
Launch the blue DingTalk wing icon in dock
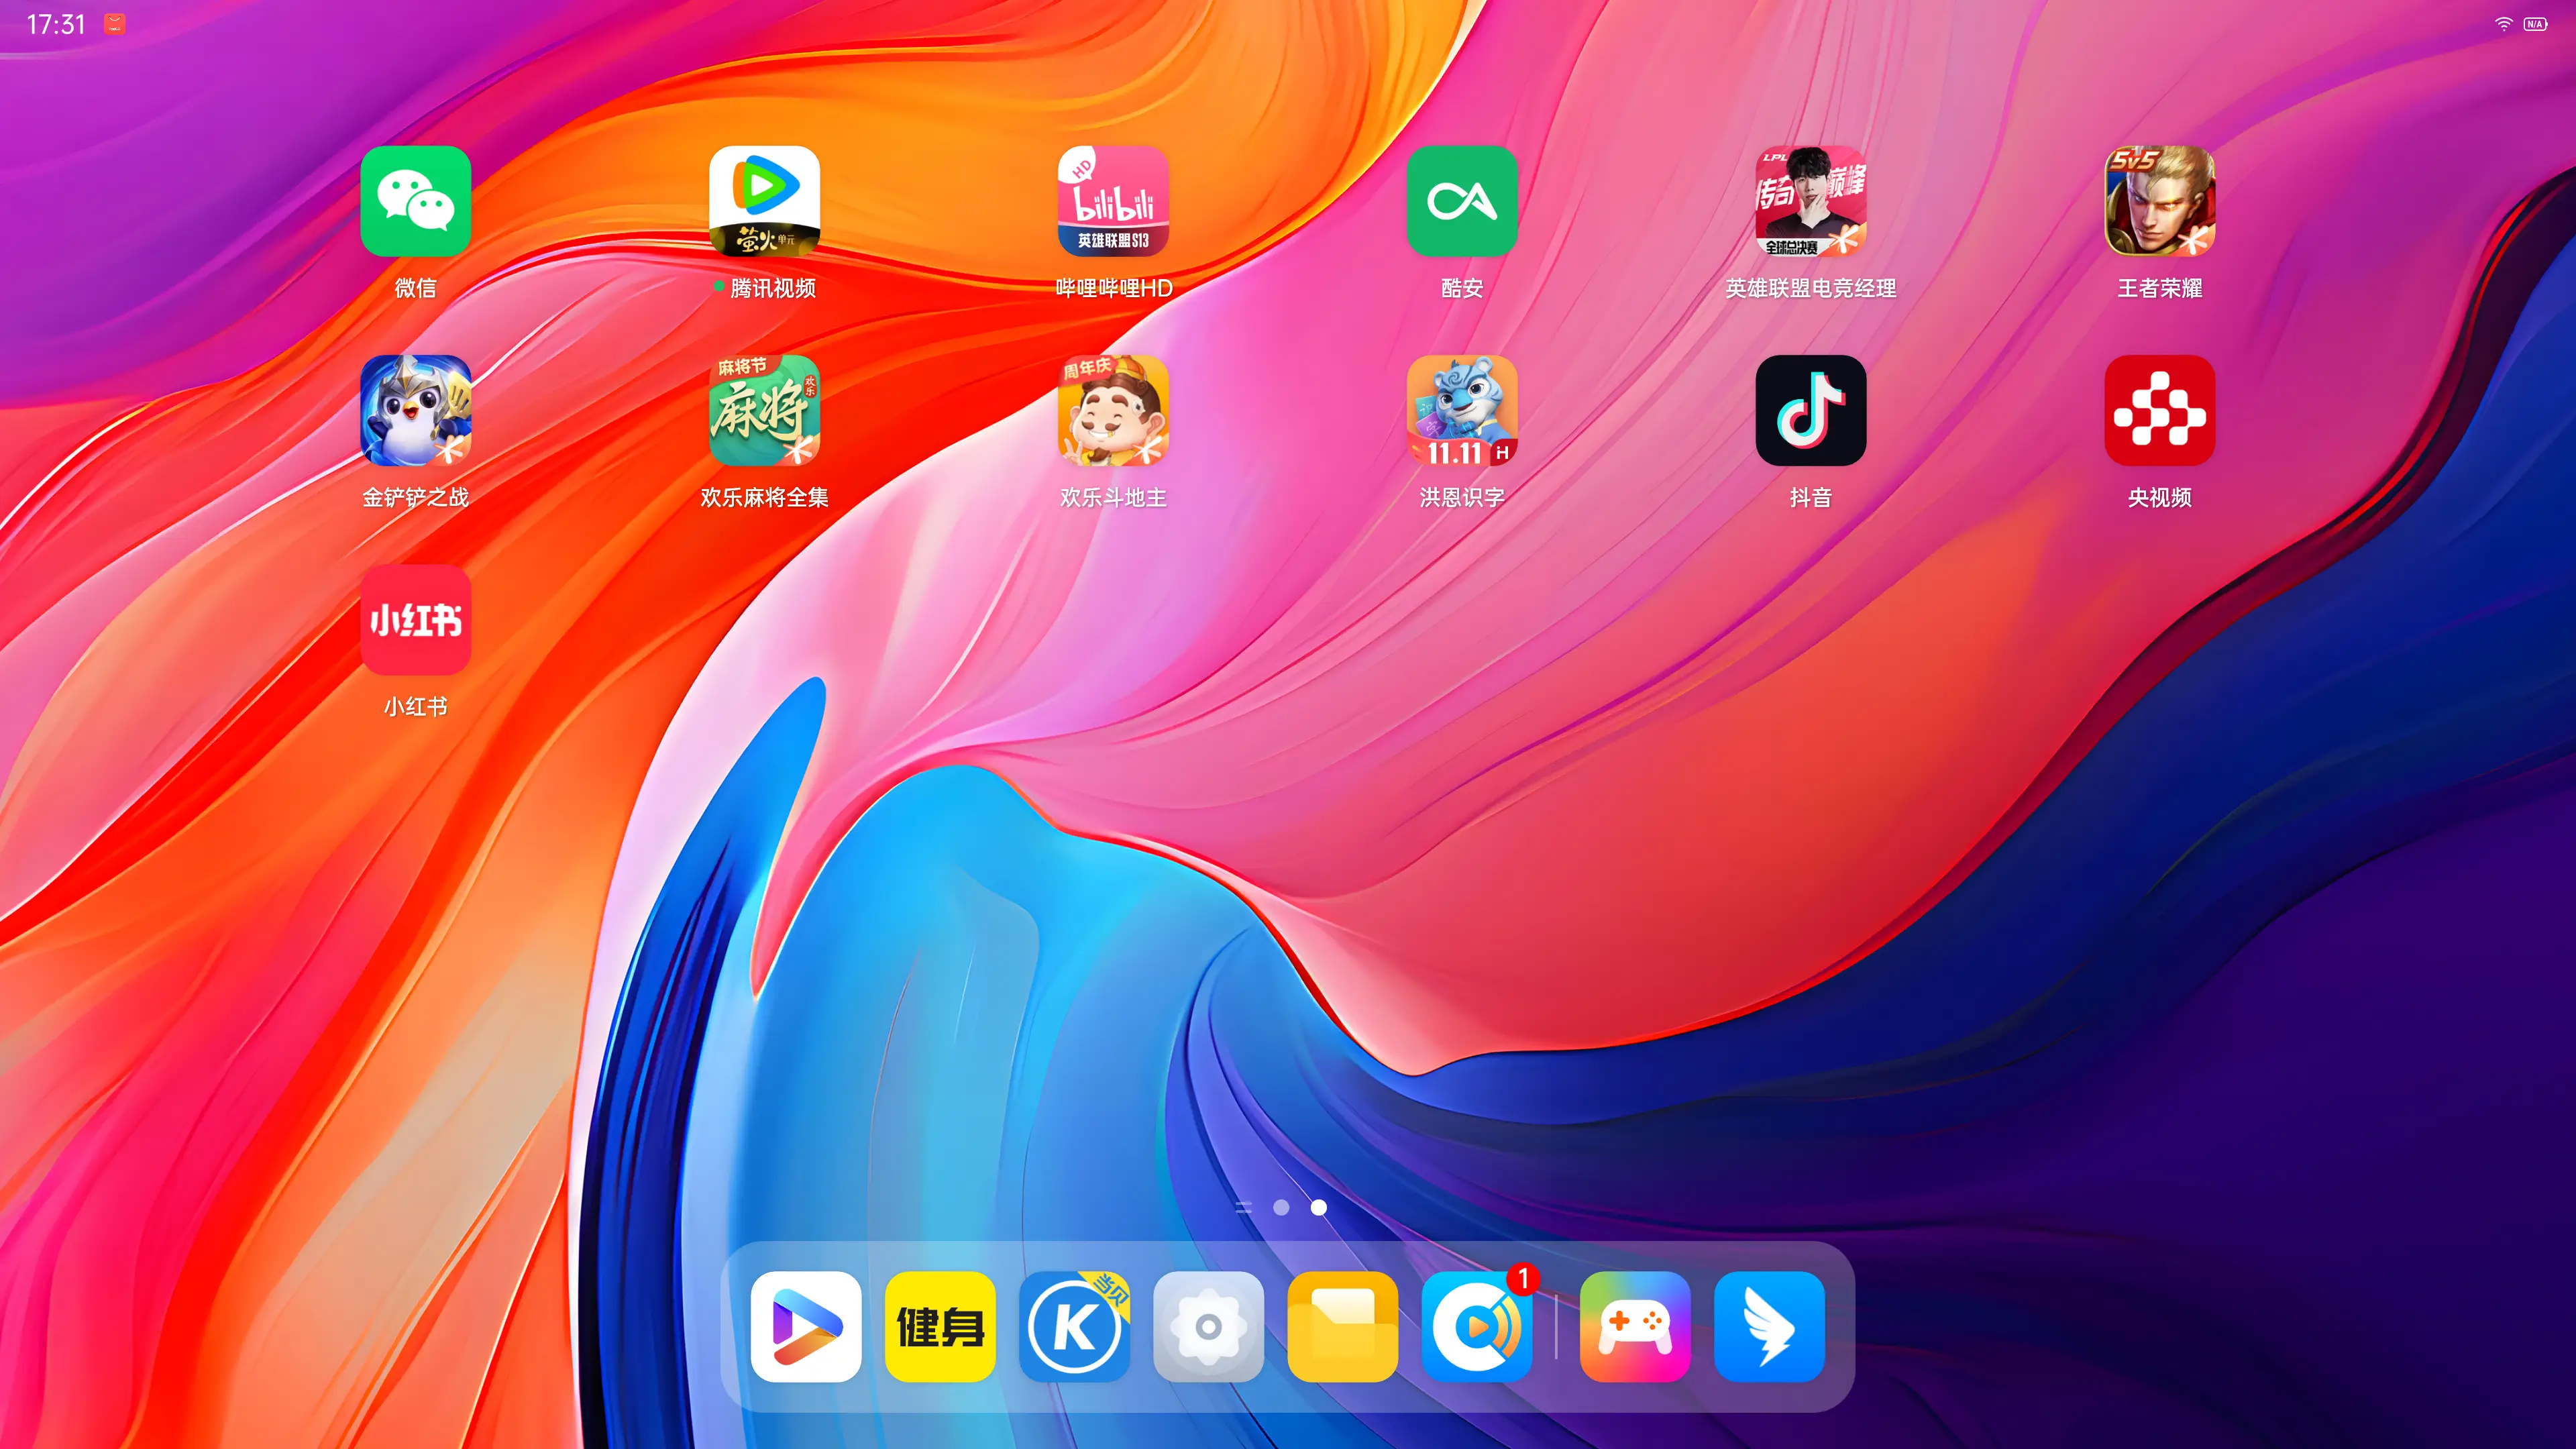point(1769,1326)
